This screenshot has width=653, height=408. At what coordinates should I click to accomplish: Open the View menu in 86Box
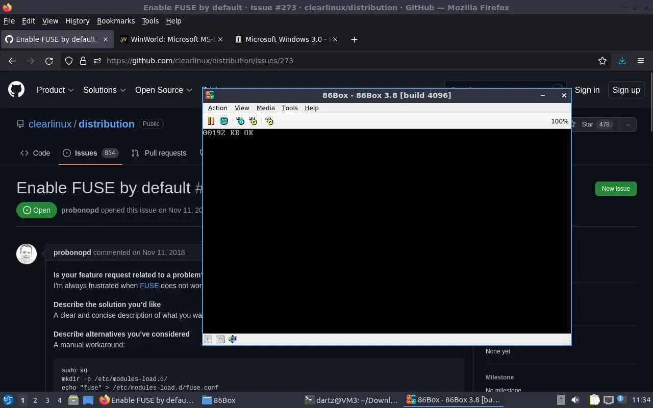tap(242, 108)
